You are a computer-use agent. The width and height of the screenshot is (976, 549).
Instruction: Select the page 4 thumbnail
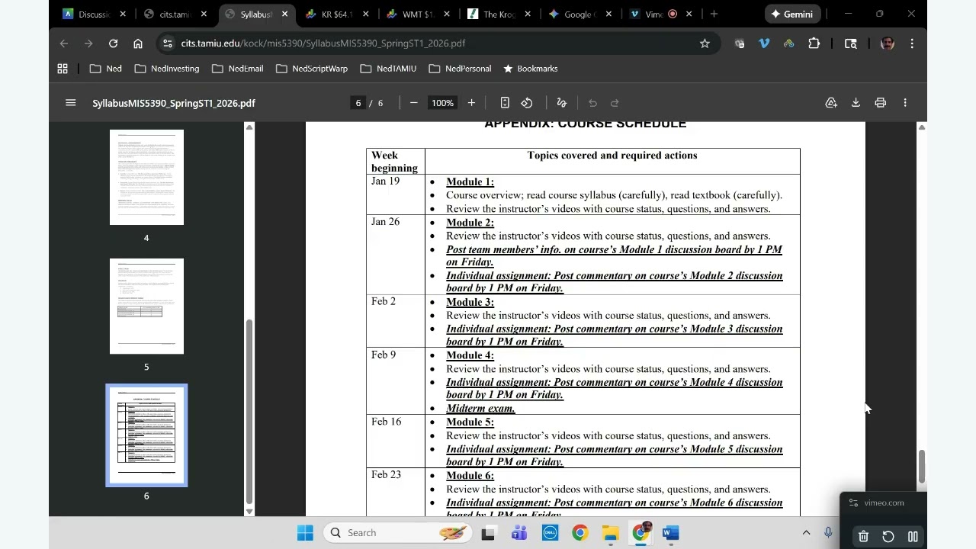(x=146, y=177)
